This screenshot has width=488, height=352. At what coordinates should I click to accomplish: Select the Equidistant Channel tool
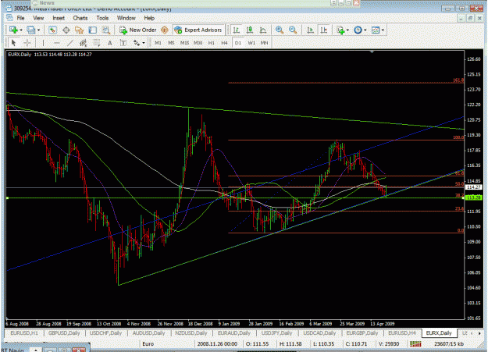tap(83, 43)
